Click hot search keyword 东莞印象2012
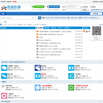 coord(94,18)
